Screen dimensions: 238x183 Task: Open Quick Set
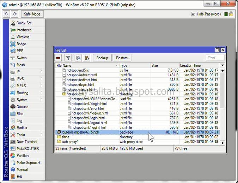point(24,23)
